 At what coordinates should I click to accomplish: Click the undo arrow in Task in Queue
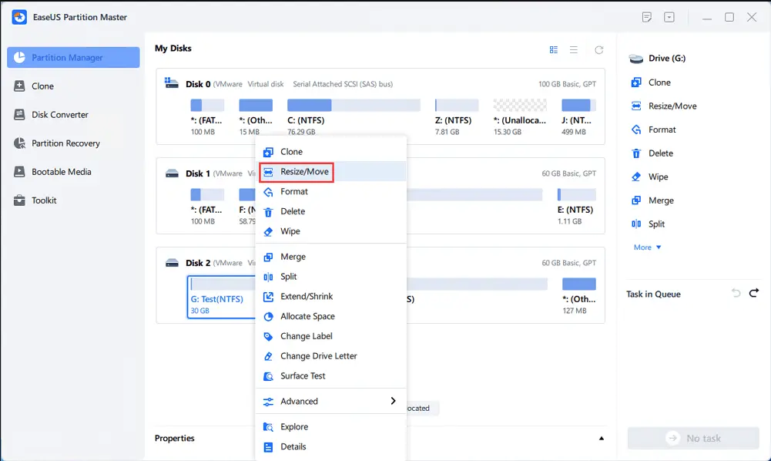click(x=736, y=293)
